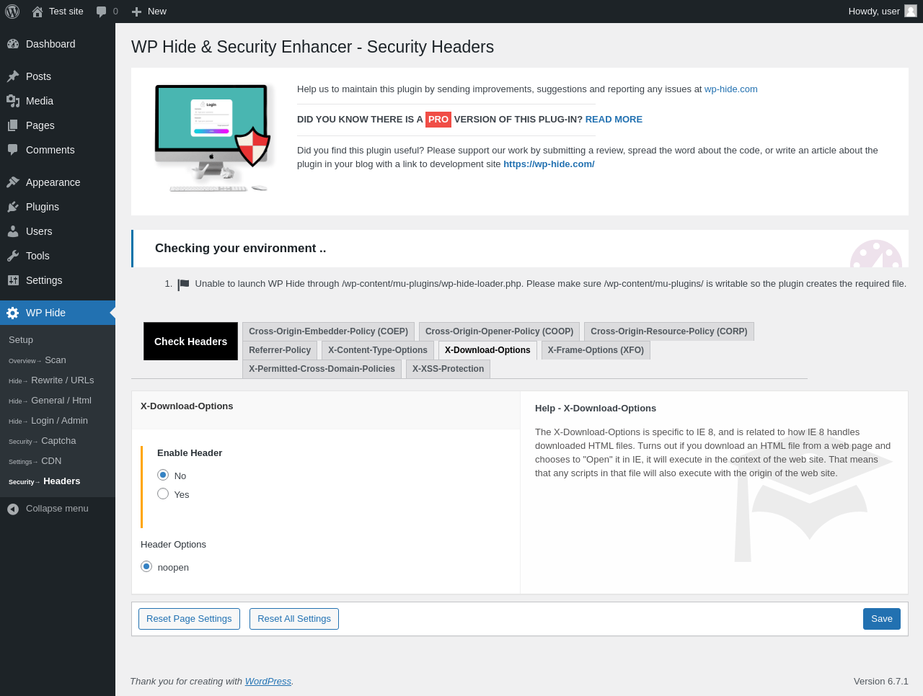Select the X-Download-Options tab
The image size is (923, 696).
tap(487, 350)
